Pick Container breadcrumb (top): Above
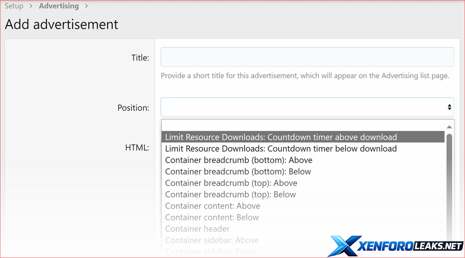 click(x=231, y=183)
